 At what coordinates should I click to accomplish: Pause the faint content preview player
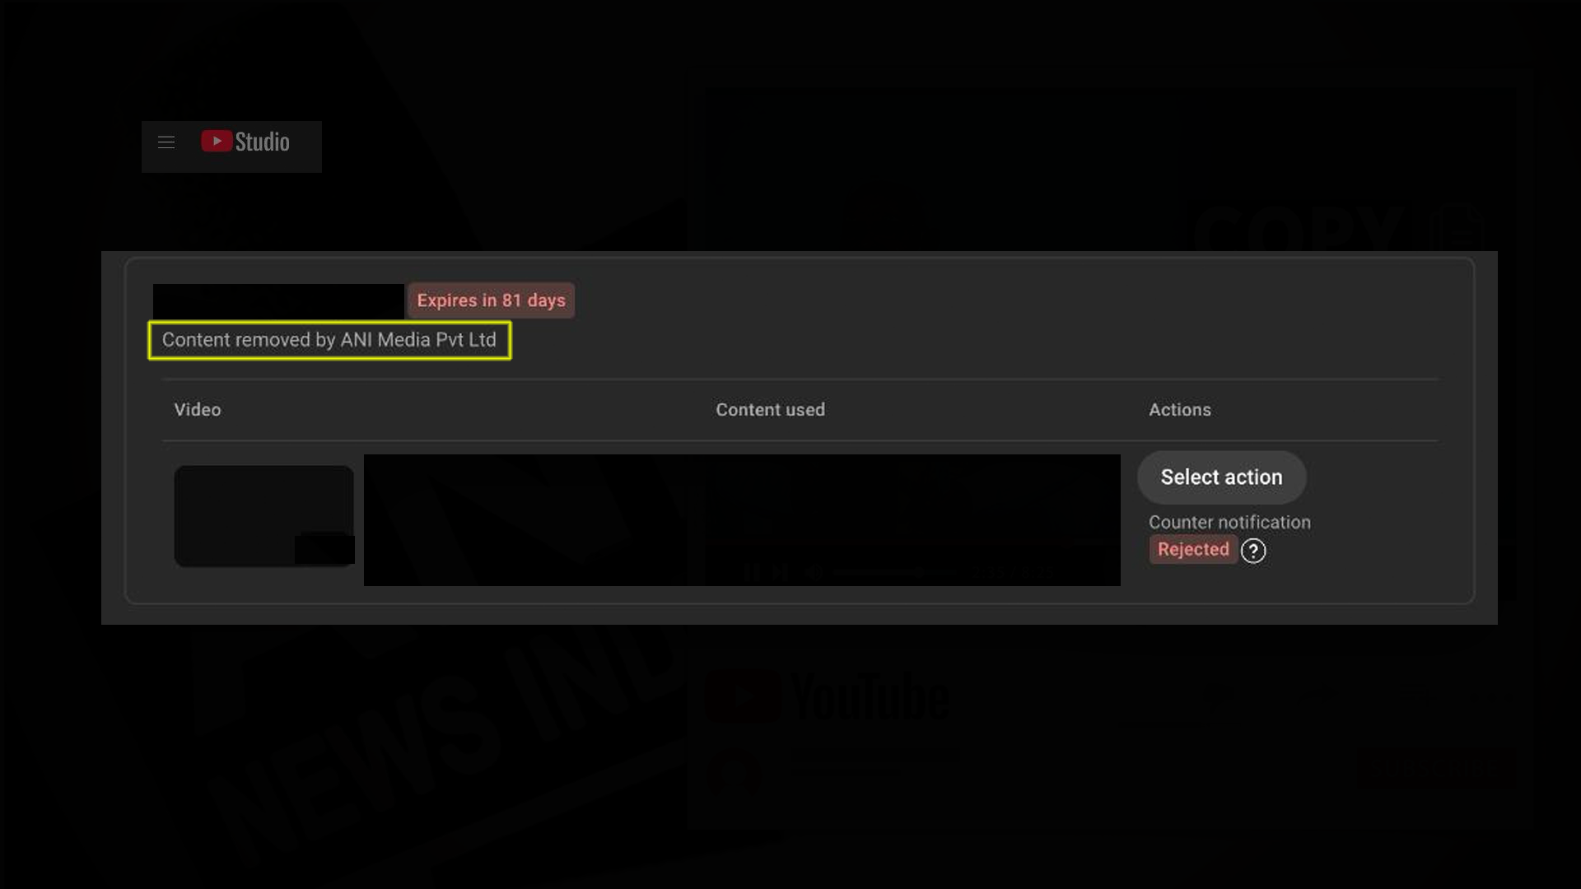(752, 572)
